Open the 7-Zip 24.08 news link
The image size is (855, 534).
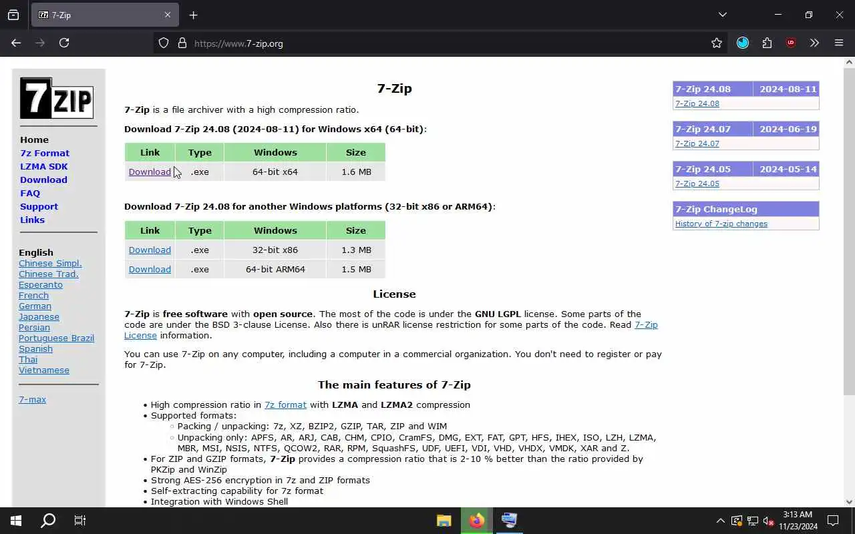tap(697, 103)
